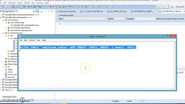Viewport: 185px width, 104px height.
Task: Click the Debug gear icon in toolbar
Action: click(29, 7)
